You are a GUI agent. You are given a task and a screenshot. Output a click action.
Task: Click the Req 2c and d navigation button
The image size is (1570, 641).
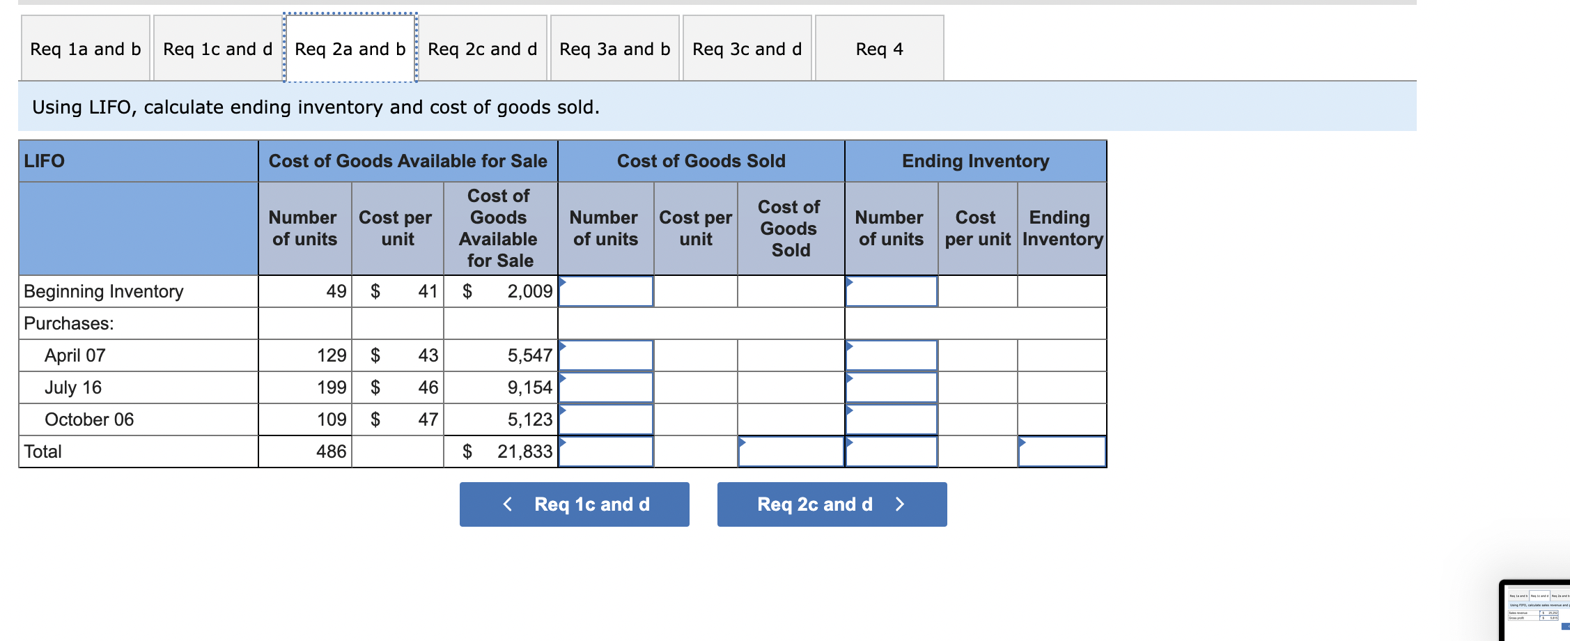[831, 504]
